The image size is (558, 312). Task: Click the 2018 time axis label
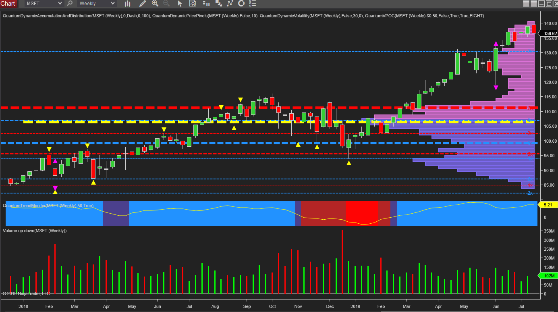[x=23, y=307]
